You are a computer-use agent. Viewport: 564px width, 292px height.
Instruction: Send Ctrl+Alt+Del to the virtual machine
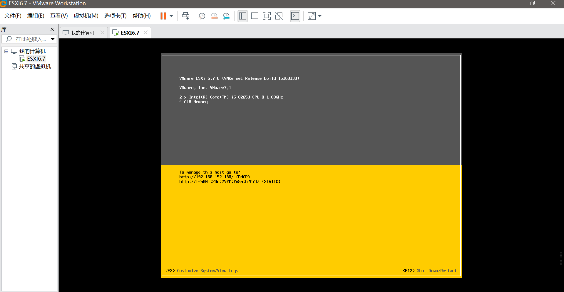186,16
